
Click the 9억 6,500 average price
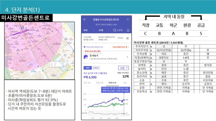pyautogui.click(x=90, y=77)
